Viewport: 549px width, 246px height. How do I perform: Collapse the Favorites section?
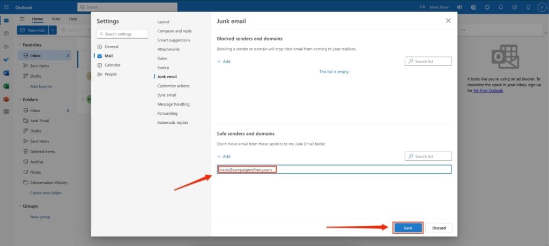click(x=20, y=45)
